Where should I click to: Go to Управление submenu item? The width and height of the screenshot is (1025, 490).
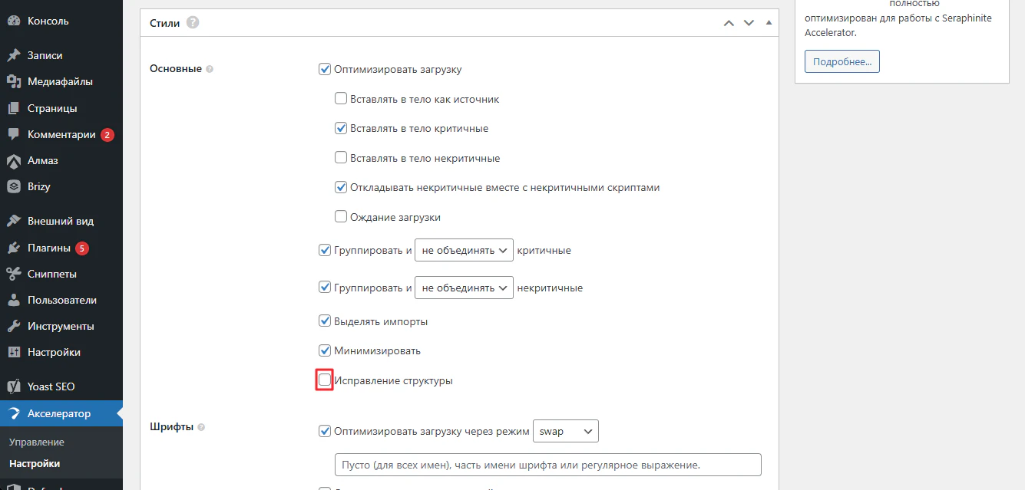pos(37,442)
